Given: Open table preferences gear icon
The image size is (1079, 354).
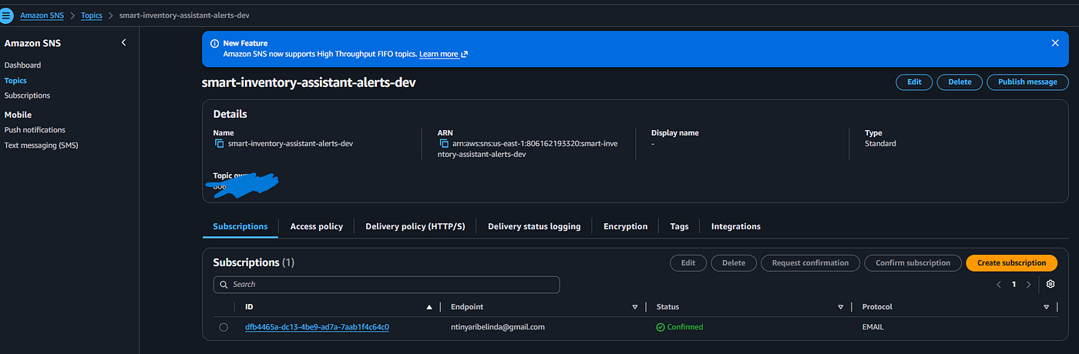Looking at the screenshot, I should point(1050,284).
